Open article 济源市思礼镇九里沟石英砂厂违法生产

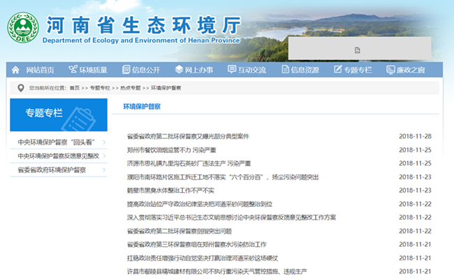(x=189, y=164)
